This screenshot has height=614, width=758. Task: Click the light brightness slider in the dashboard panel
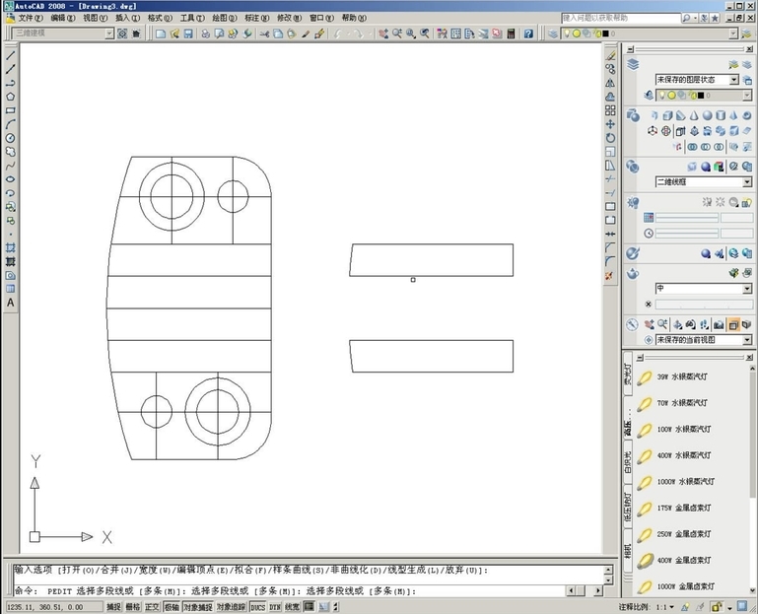click(x=687, y=217)
